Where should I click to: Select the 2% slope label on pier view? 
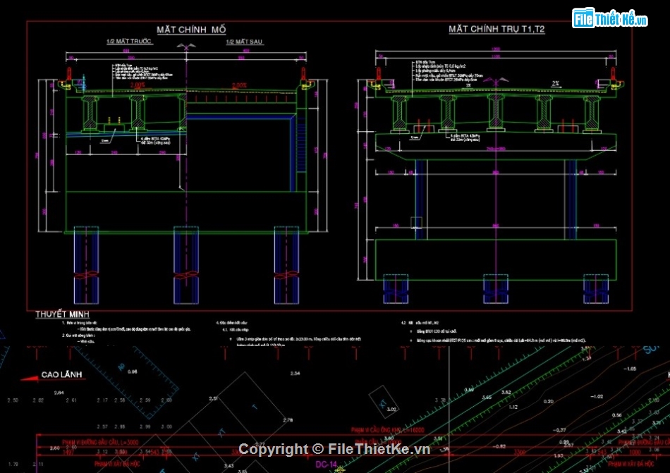556,83
